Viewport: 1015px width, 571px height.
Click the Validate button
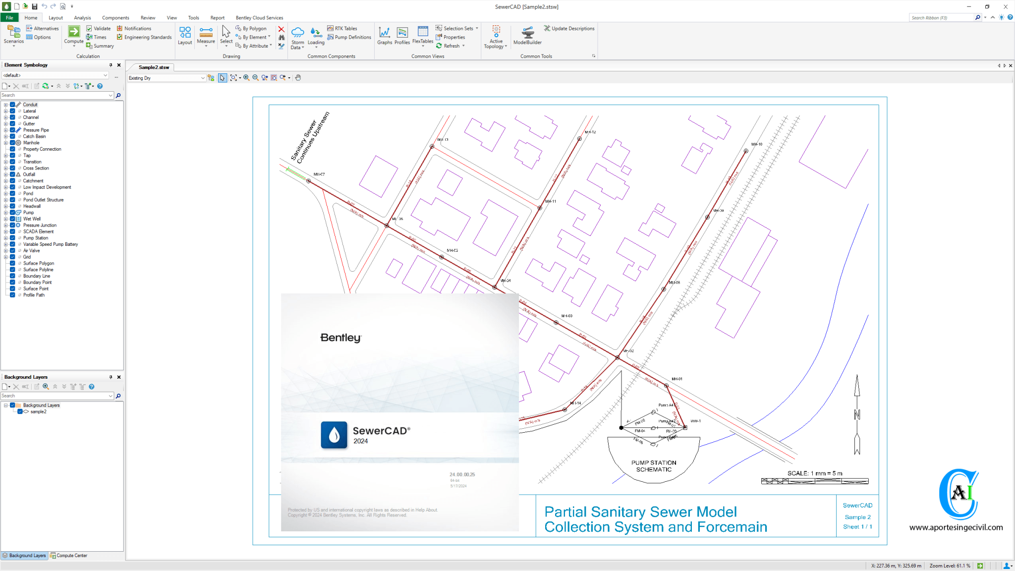tap(98, 29)
